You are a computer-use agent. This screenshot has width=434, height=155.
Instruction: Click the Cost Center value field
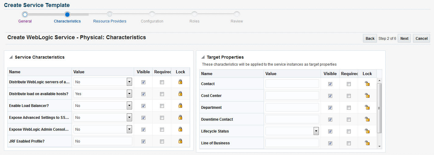[292, 95]
